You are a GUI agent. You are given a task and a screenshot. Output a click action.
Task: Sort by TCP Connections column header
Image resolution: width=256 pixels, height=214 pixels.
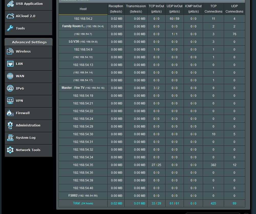(x=213, y=9)
